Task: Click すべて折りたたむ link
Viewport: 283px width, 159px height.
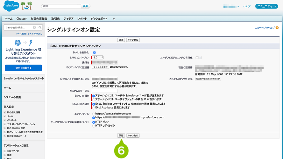Action: pos(35,34)
